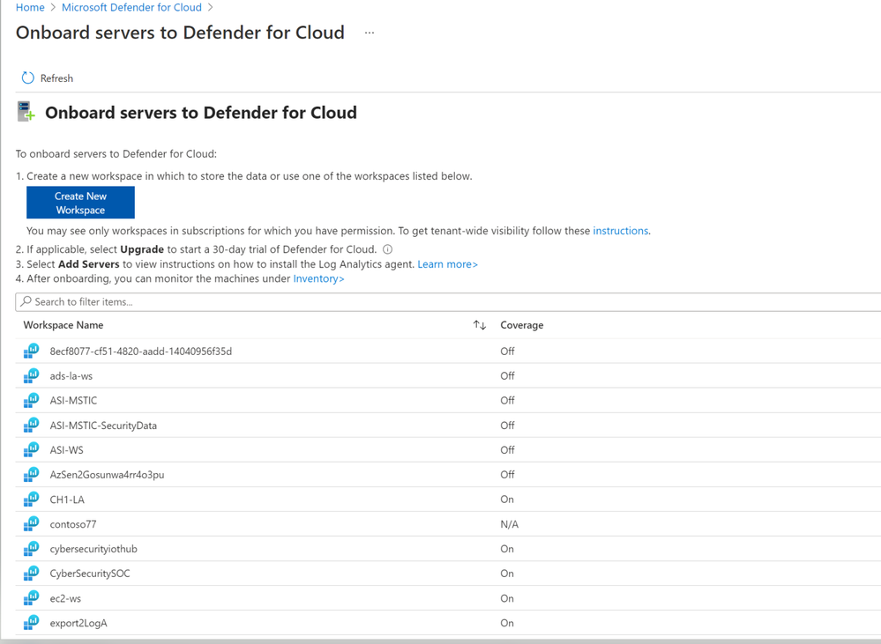Click the Off coverage value for ads-la-ws

pyautogui.click(x=507, y=375)
